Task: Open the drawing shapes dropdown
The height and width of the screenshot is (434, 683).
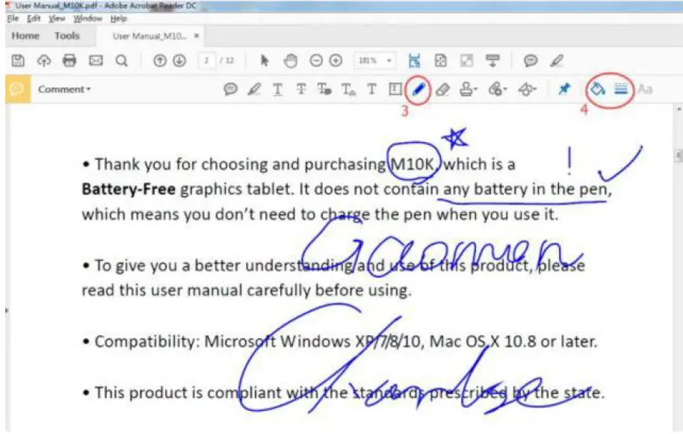Action: [x=527, y=89]
